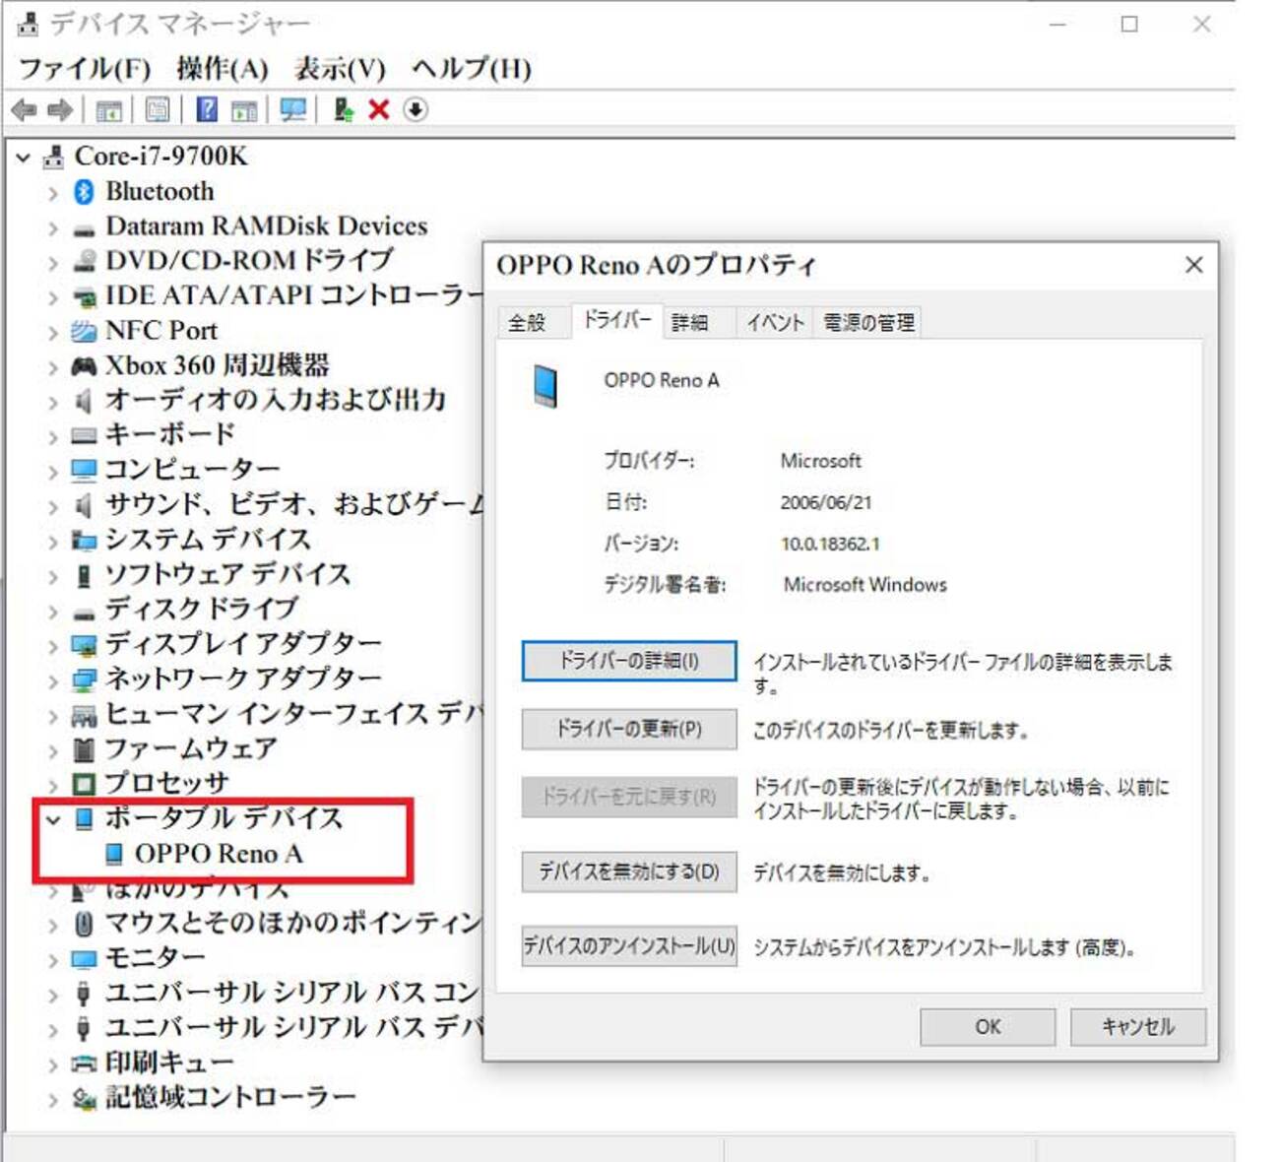Click the NFC Port category icon
Image resolution: width=1280 pixels, height=1162 pixels.
(x=84, y=332)
